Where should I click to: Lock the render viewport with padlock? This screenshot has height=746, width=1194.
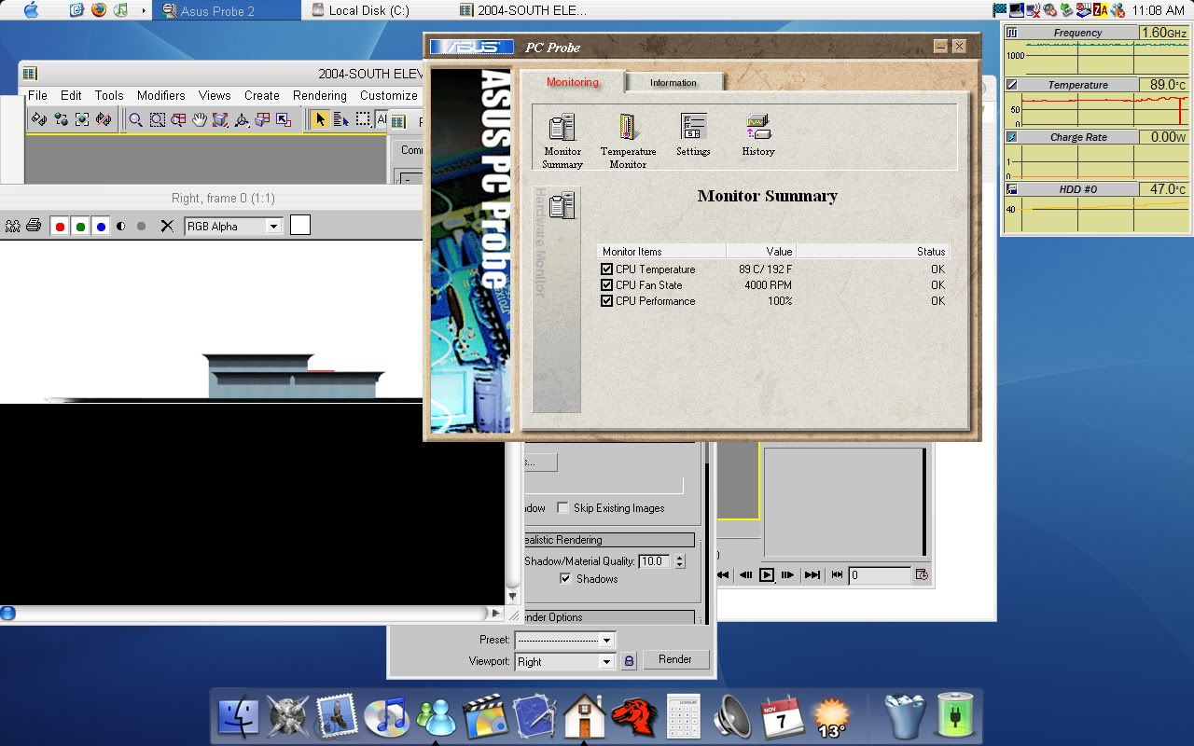[629, 661]
